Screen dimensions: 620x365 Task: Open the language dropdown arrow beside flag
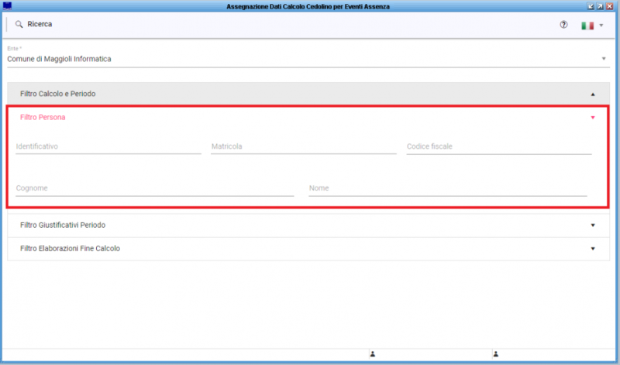pos(601,26)
